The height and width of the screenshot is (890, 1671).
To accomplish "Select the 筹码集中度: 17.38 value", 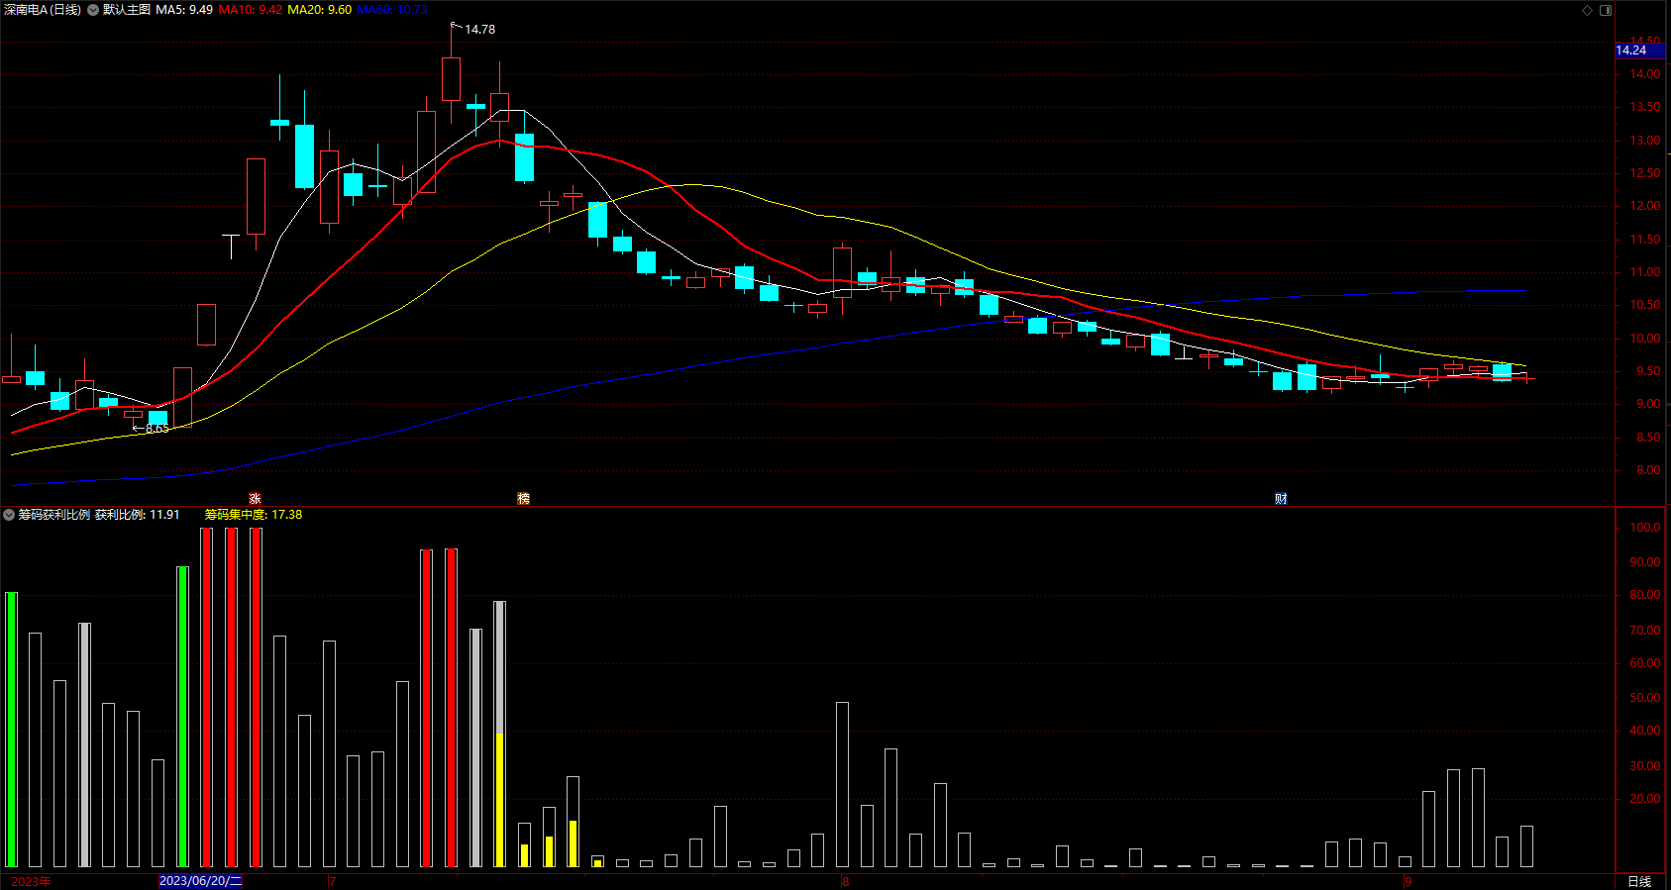I will tap(254, 515).
